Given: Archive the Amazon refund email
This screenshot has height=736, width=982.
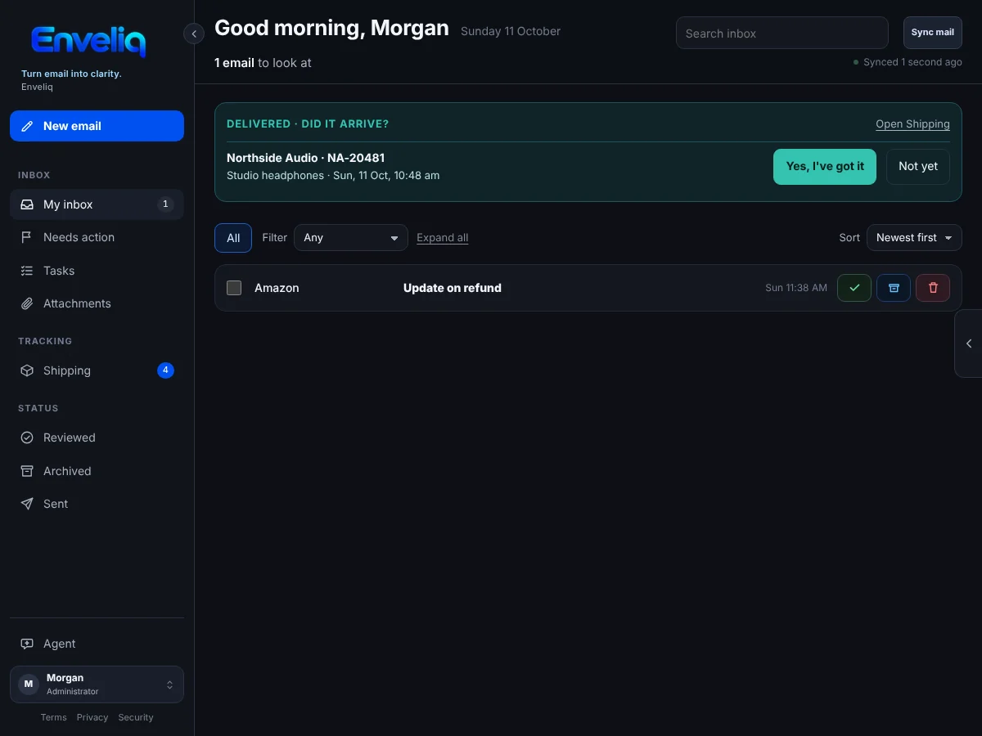Looking at the screenshot, I should [x=894, y=288].
